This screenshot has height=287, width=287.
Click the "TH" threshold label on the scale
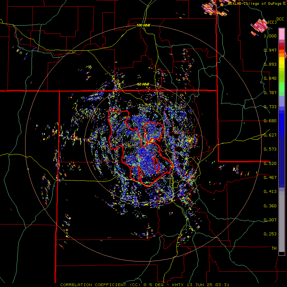point(274,248)
